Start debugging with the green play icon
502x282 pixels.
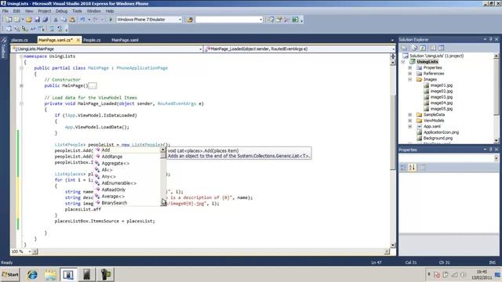click(111, 20)
